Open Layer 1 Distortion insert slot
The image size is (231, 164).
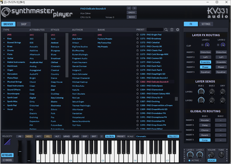tap(206, 52)
